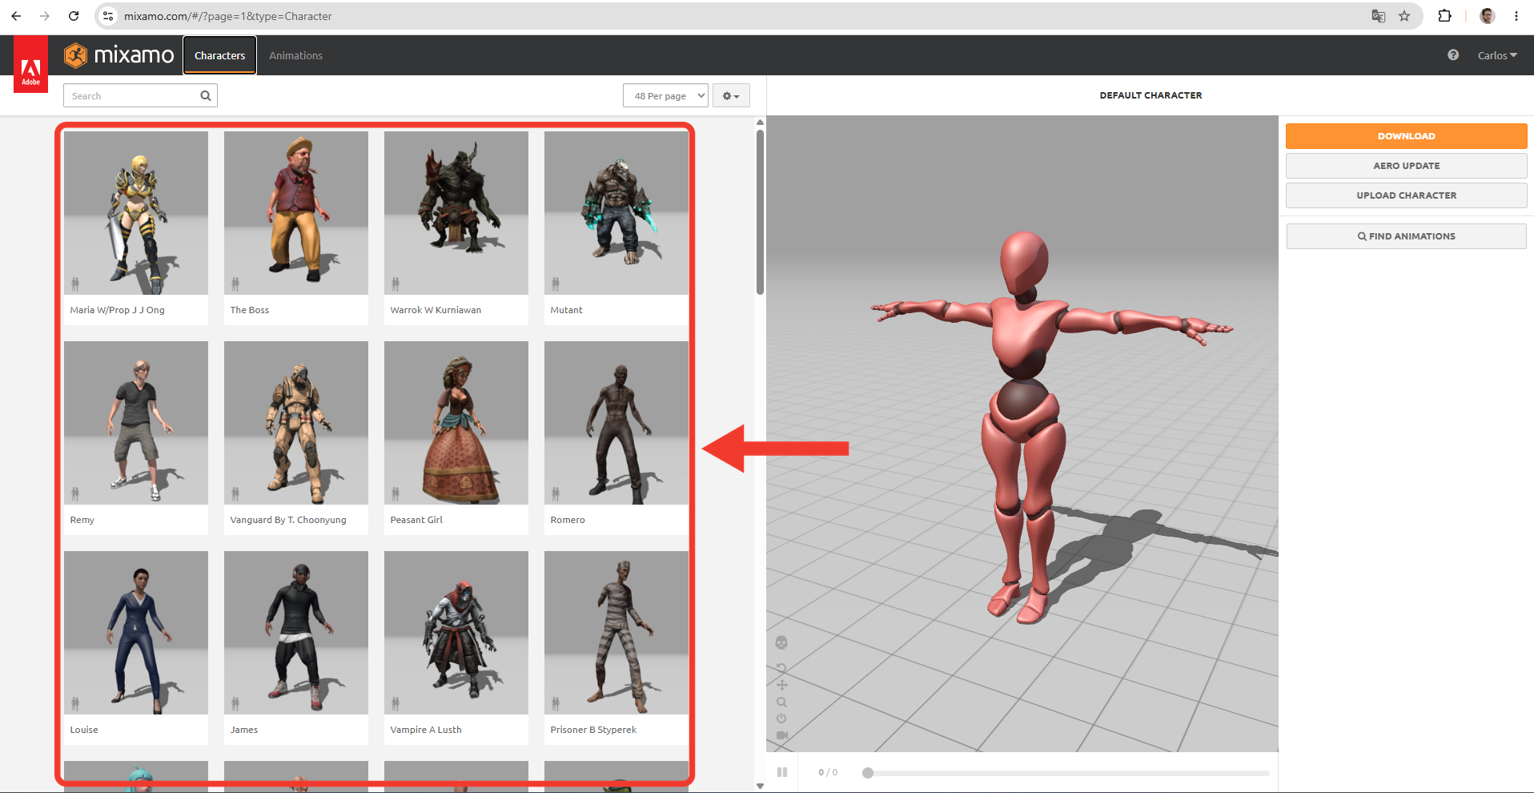Image resolution: width=1534 pixels, height=793 pixels.
Task: Choose the Warrok W Kurniawan character
Action: [456, 228]
